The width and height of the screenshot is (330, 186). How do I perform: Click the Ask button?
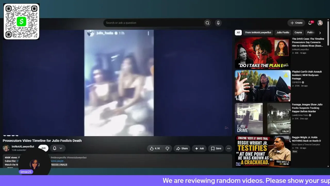tap(199, 149)
